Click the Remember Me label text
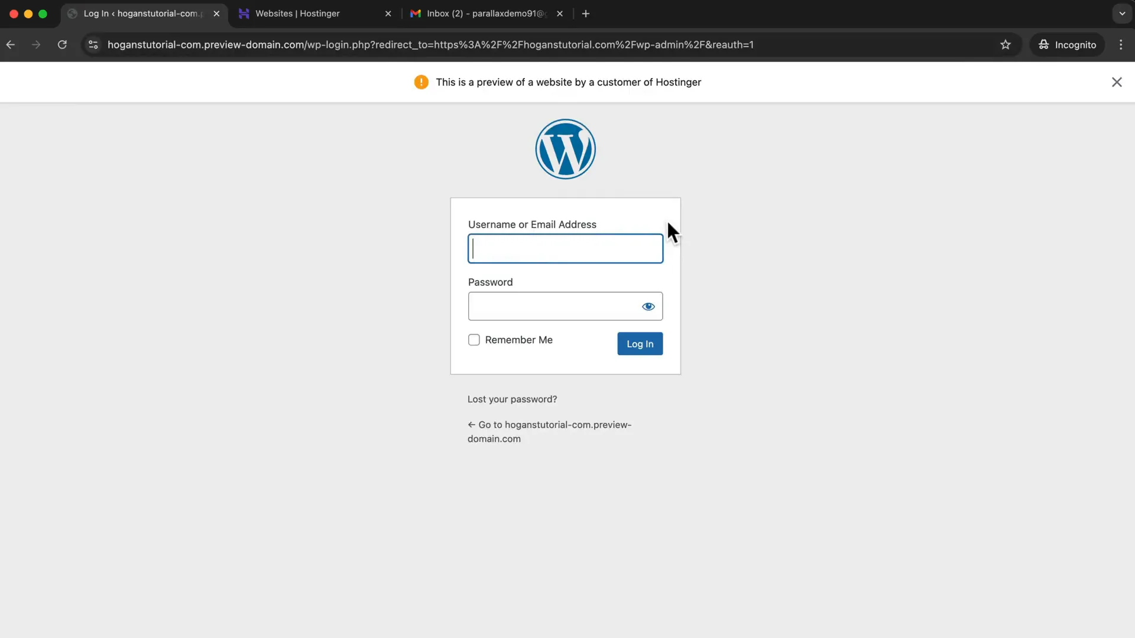 518,340
